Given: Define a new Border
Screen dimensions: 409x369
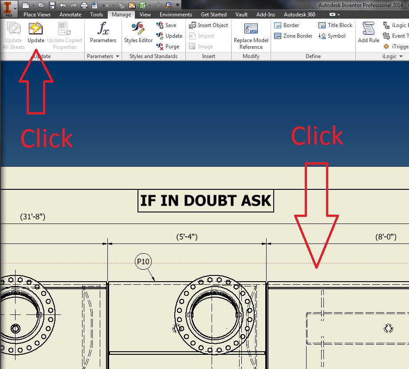Looking at the screenshot, I should pyautogui.click(x=287, y=25).
